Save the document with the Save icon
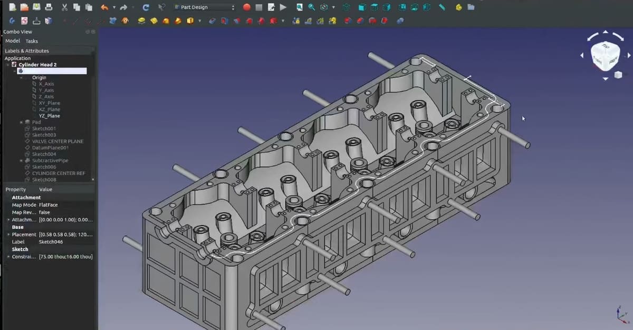Image resolution: width=633 pixels, height=330 pixels. click(x=36, y=7)
